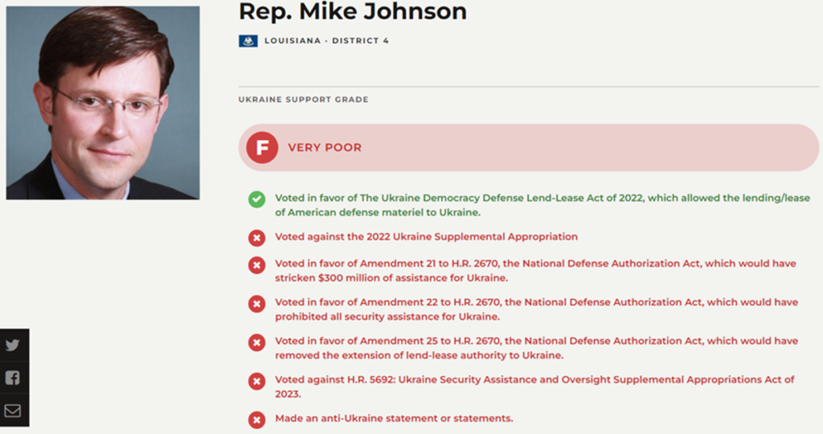
Task: Share page via Facebook icon
Action: pyautogui.click(x=13, y=378)
